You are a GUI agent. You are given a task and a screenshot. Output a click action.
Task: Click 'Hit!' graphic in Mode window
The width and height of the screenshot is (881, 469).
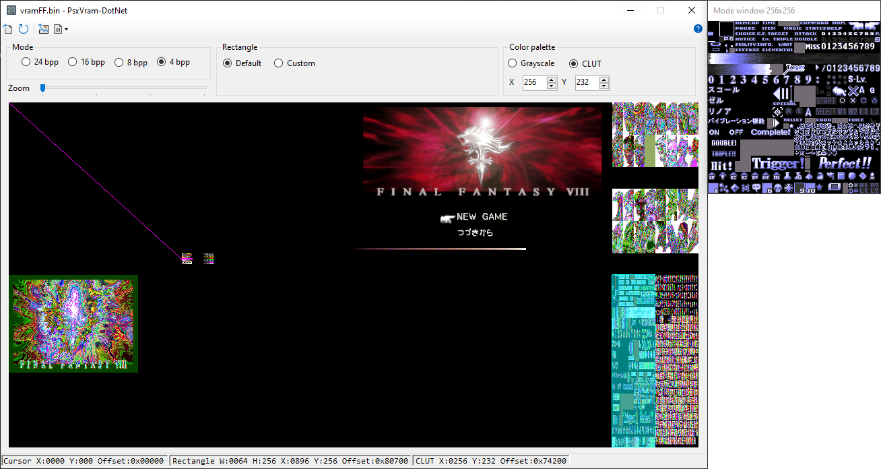point(721,166)
